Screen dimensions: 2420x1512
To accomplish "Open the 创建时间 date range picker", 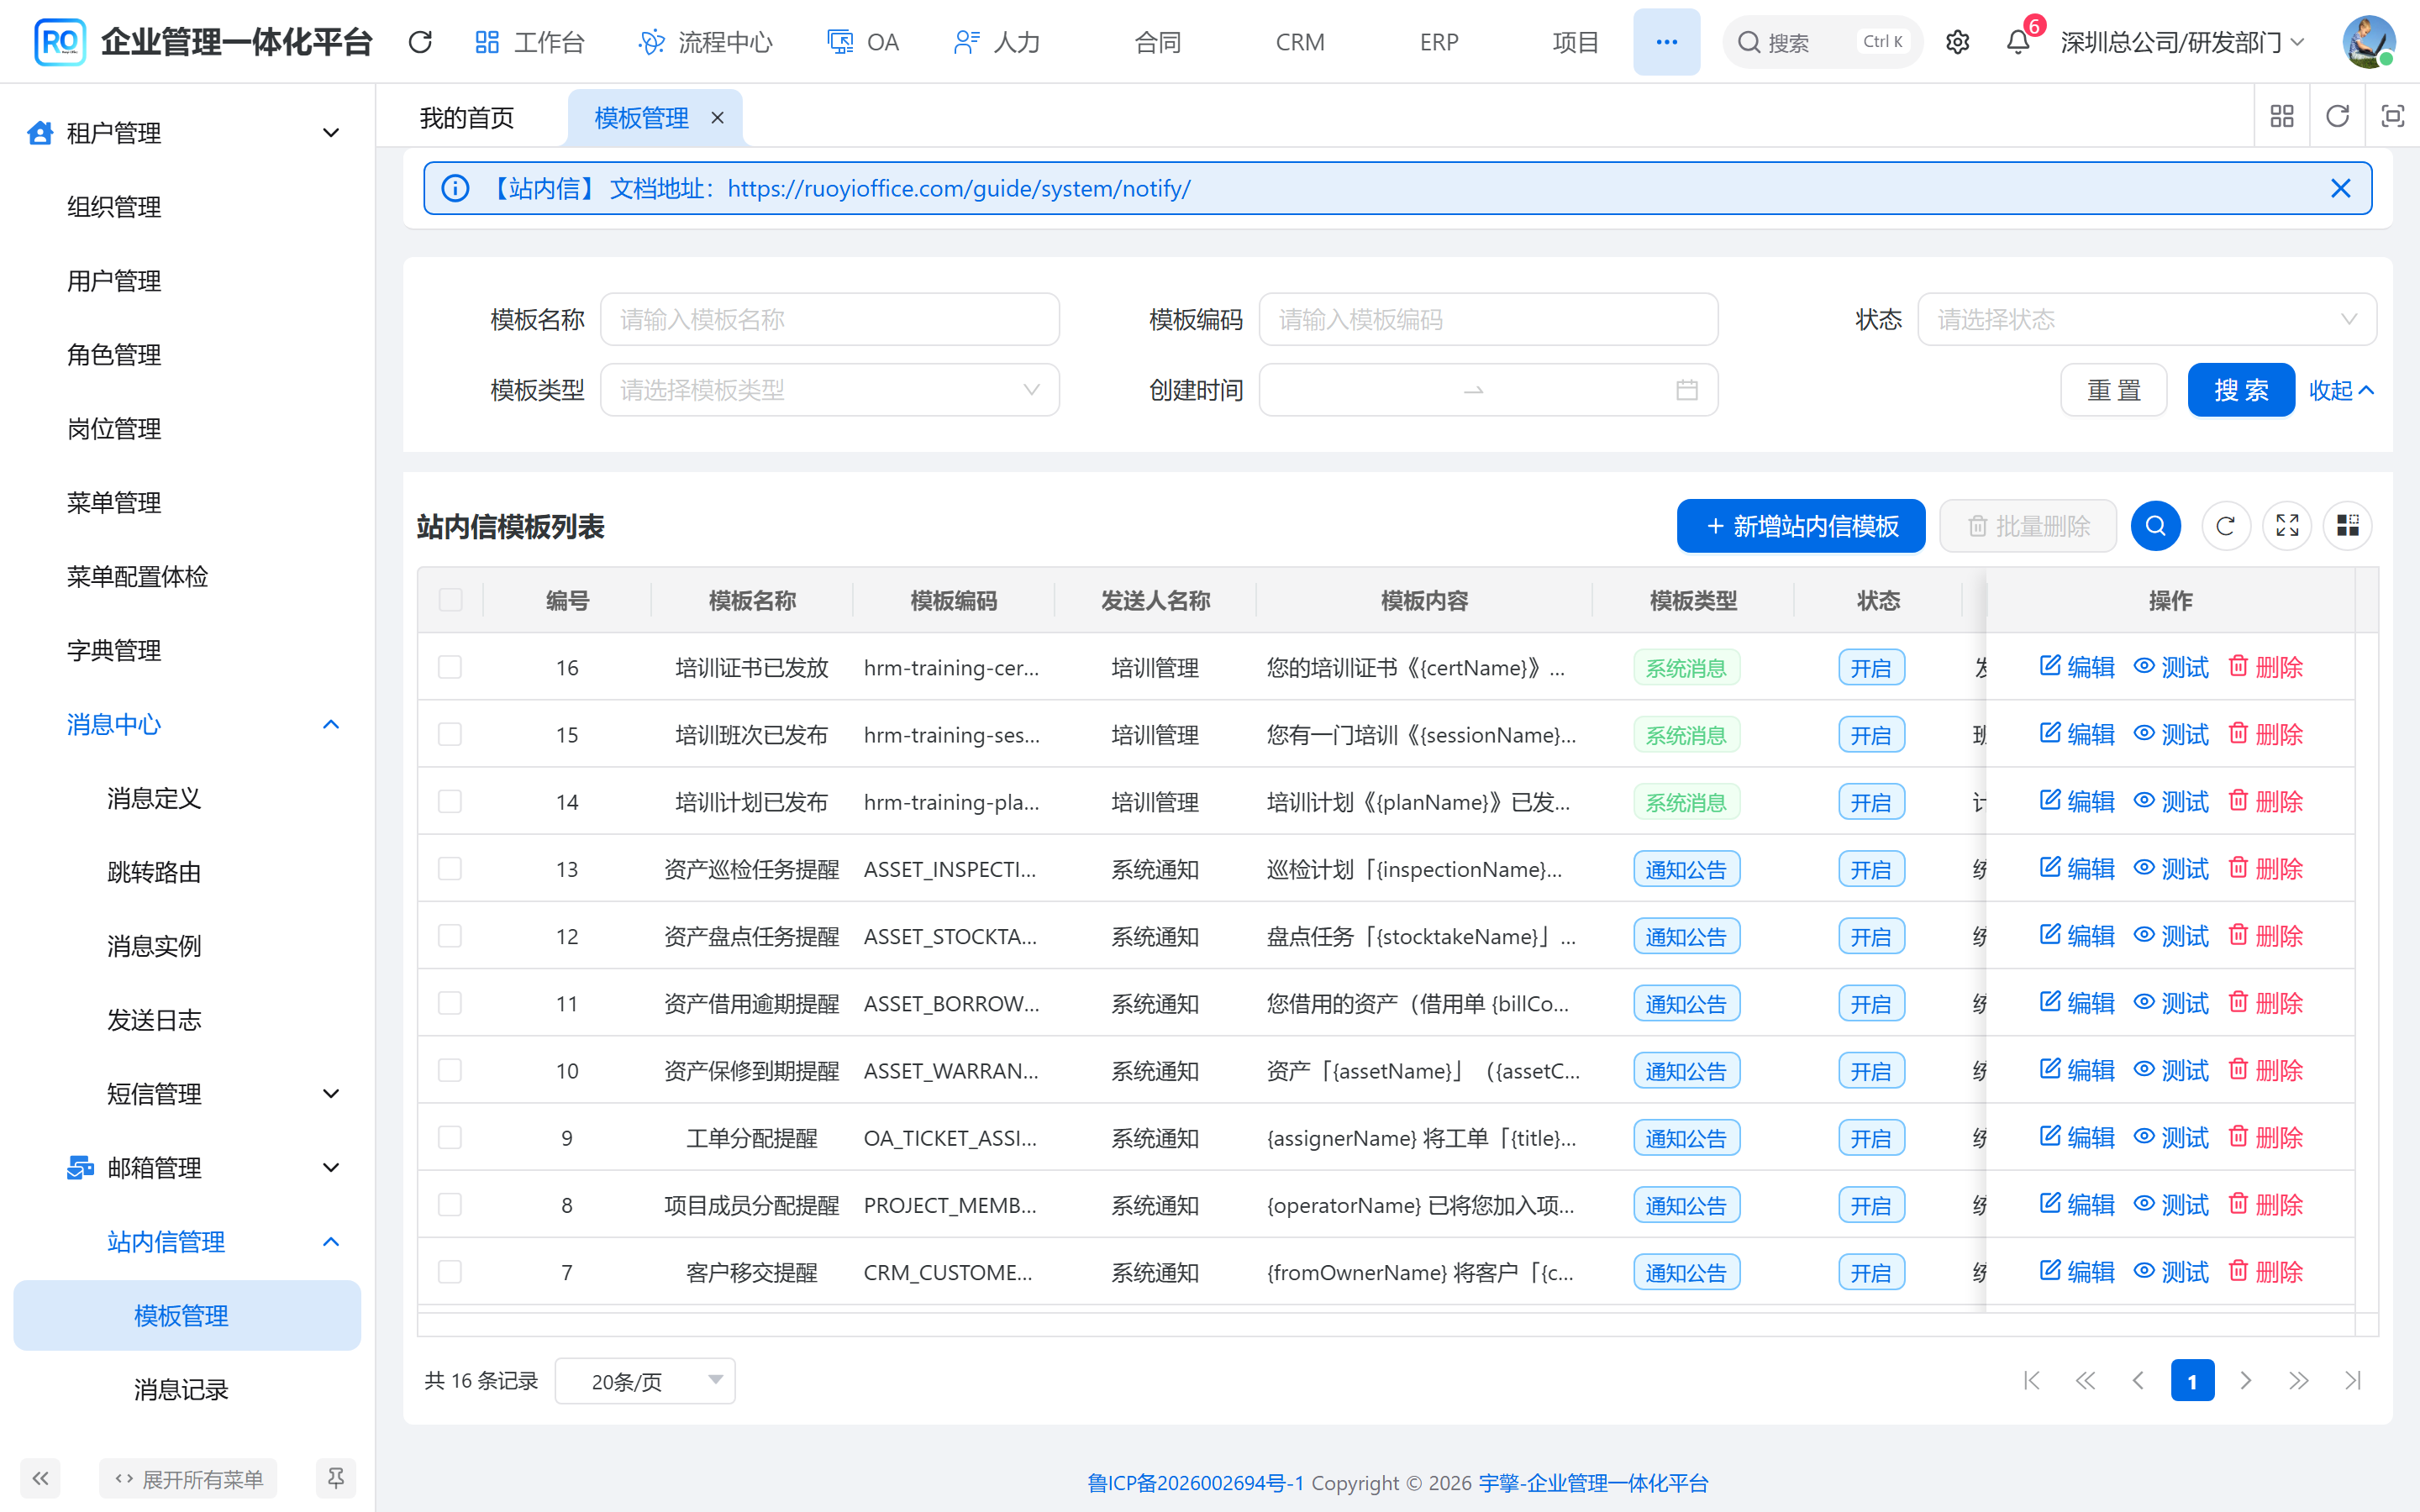I will click(1488, 390).
